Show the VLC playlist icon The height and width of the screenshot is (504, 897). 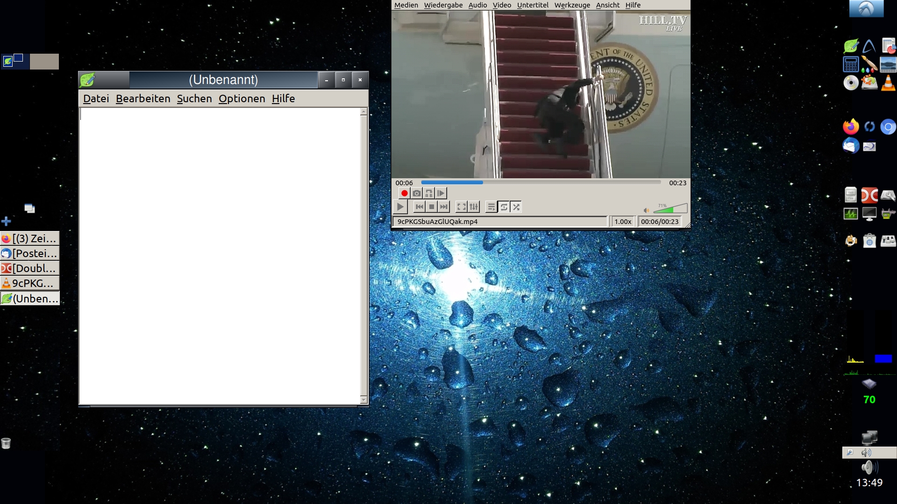coord(491,207)
